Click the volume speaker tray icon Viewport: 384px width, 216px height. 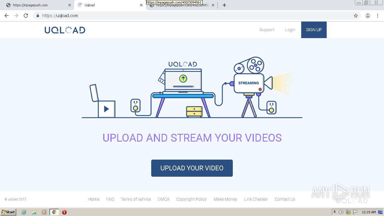click(341, 212)
